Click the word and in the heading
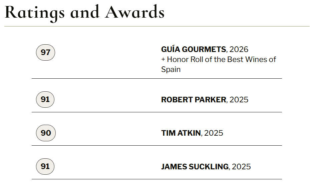Image resolution: width=316 pixels, height=185 pixels. point(85,12)
